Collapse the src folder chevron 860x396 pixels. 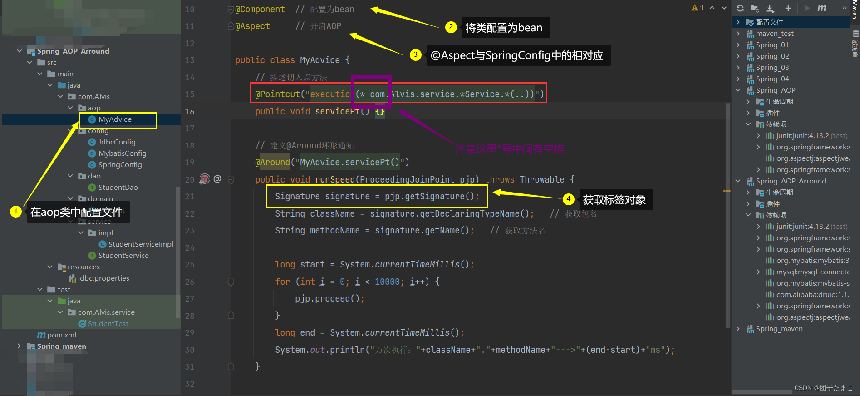[29, 62]
